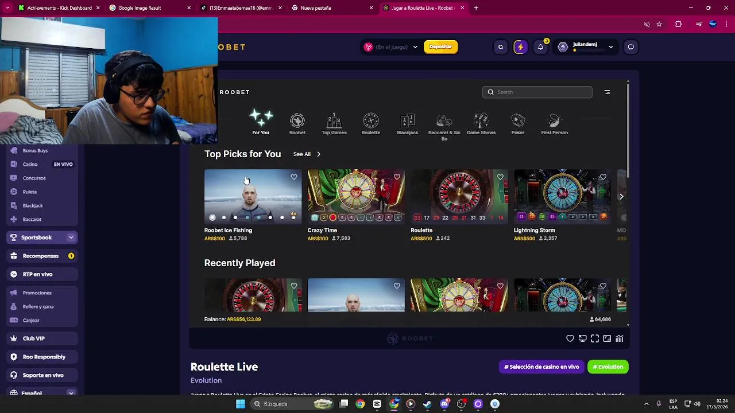Open the chat bubble icon

point(630,47)
